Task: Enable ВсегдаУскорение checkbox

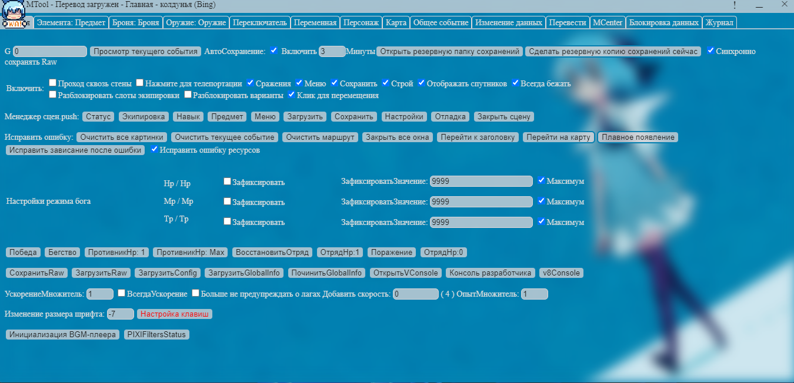Action: coord(121,293)
